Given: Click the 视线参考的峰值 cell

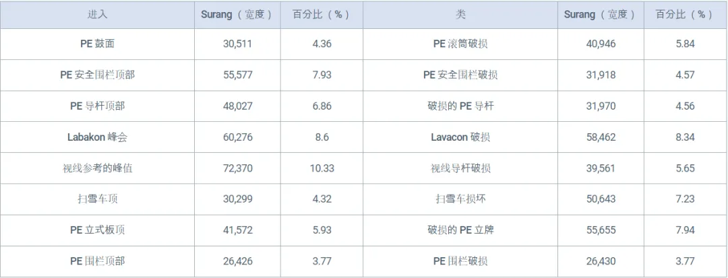Looking at the screenshot, I should 97,168.
